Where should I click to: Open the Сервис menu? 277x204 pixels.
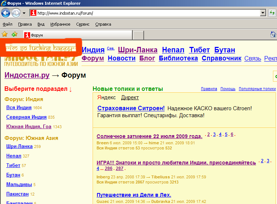pos(83,24)
